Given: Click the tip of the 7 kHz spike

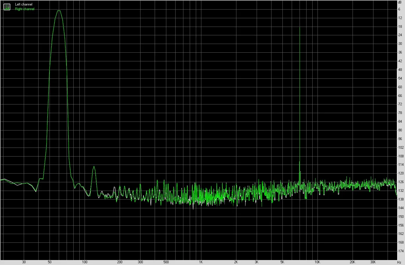Looking at the screenshot, I should (300, 27).
